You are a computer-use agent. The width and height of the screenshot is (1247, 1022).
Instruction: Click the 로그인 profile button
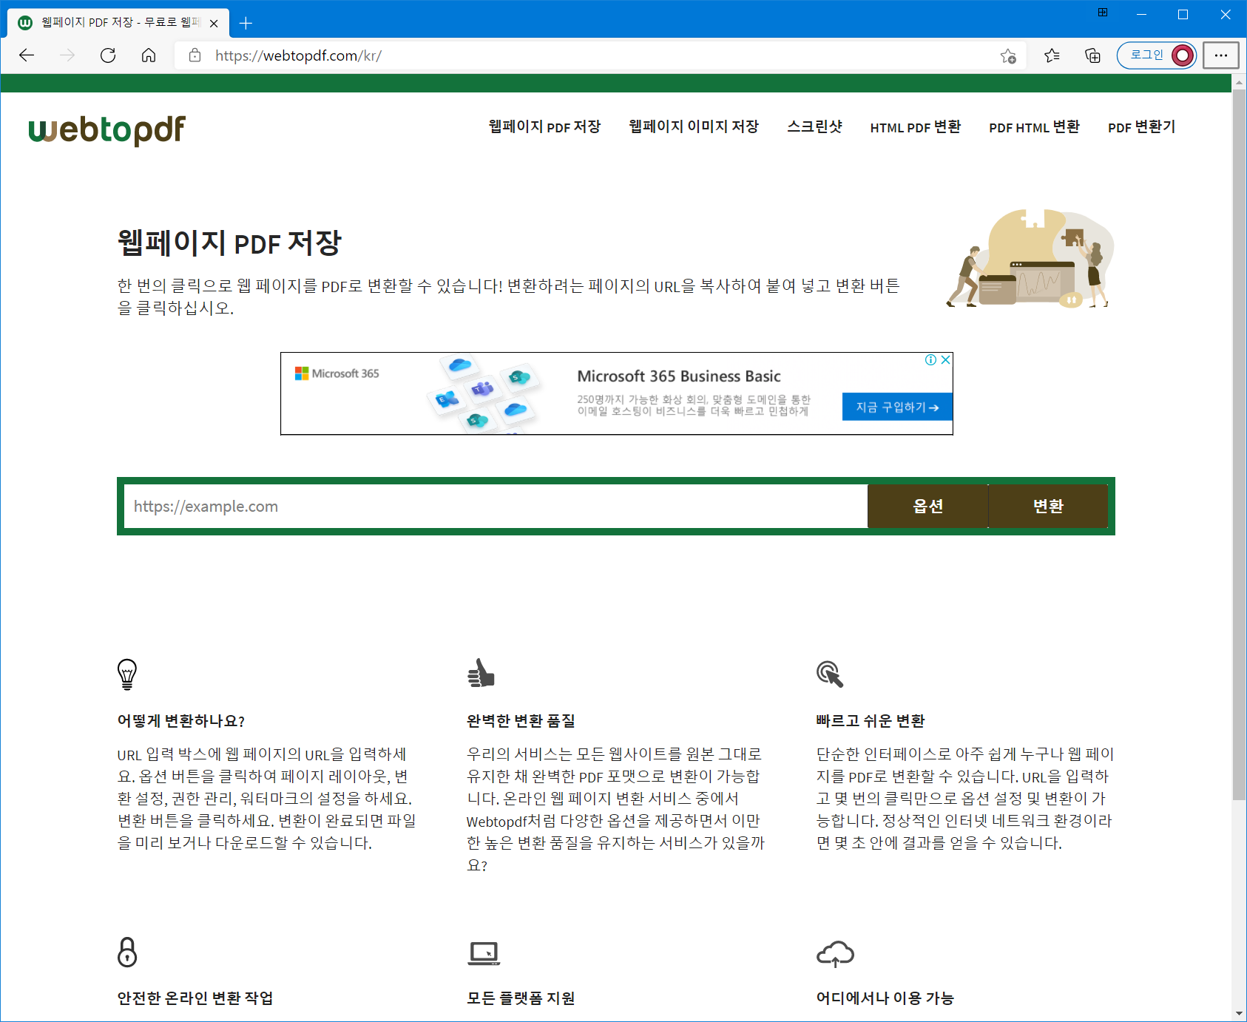coord(1156,55)
